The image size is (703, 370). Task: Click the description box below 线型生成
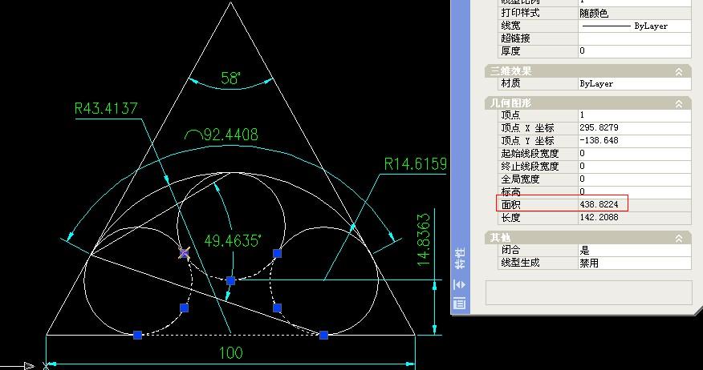pyautogui.click(x=589, y=292)
